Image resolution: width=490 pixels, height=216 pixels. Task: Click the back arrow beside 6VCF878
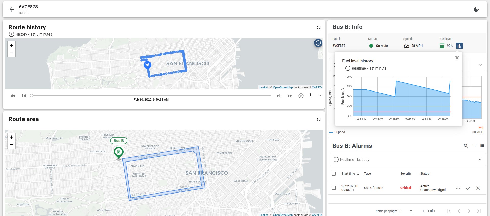point(12,9)
